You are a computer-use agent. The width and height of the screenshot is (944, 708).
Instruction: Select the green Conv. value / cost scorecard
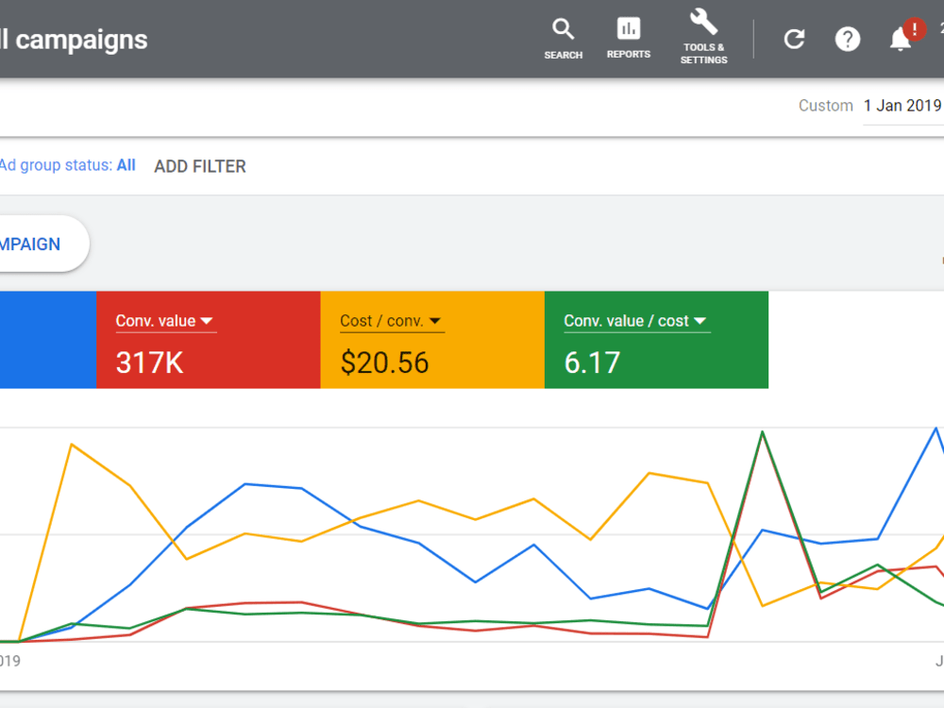pos(656,340)
